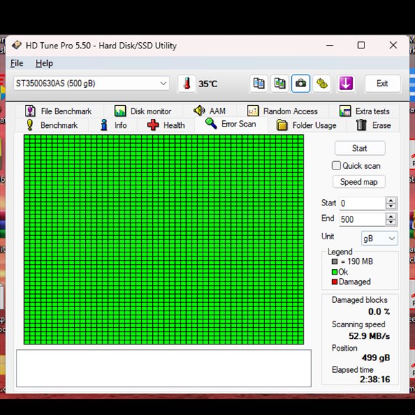Image resolution: width=415 pixels, height=415 pixels.
Task: Decrease Start value with down arrow
Action: click(391, 207)
